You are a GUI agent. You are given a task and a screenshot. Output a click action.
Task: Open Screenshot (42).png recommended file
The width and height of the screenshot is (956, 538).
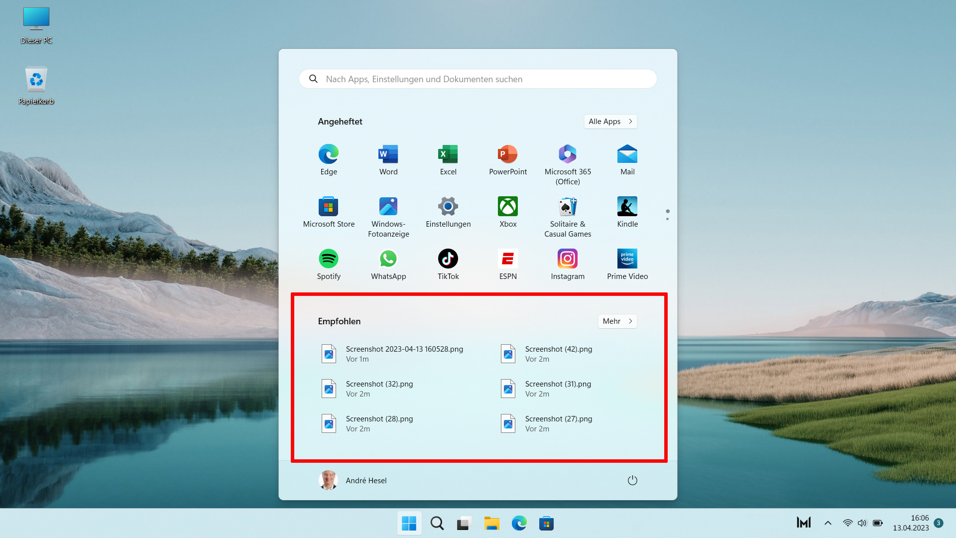(558, 354)
